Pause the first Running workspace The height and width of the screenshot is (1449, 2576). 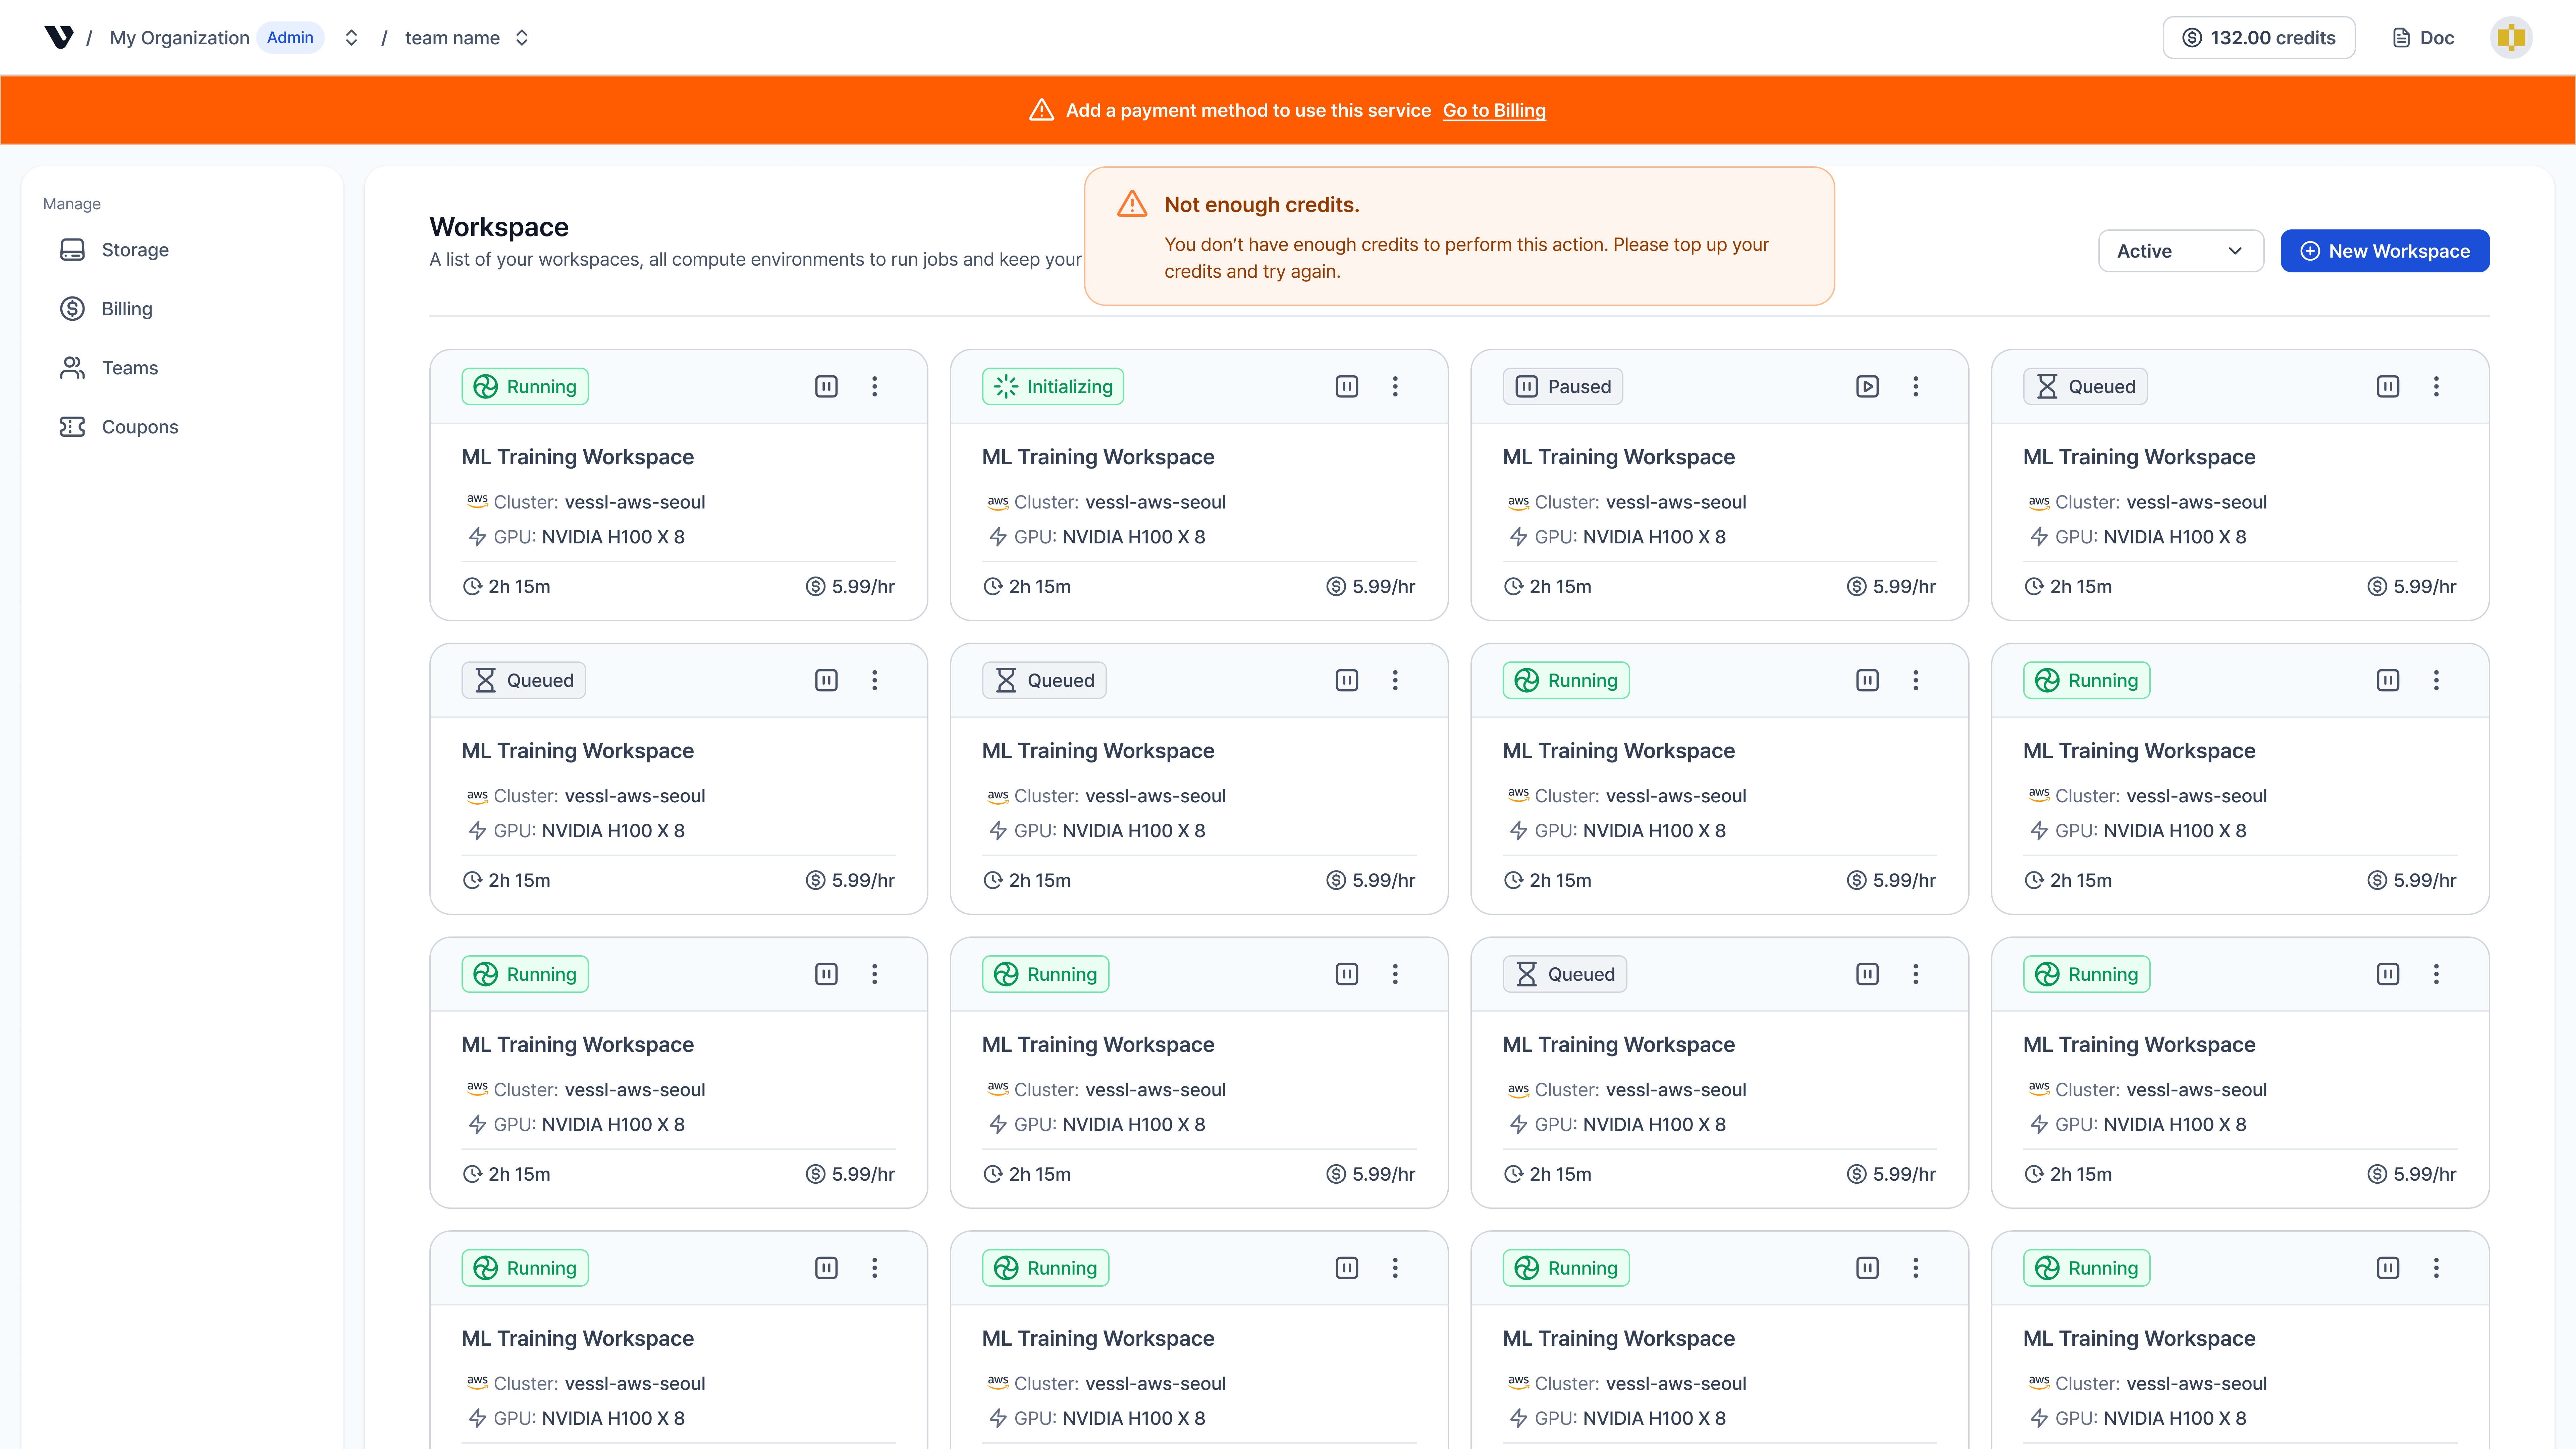[826, 386]
